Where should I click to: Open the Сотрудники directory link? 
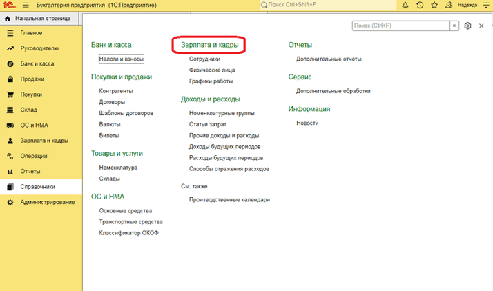point(204,59)
